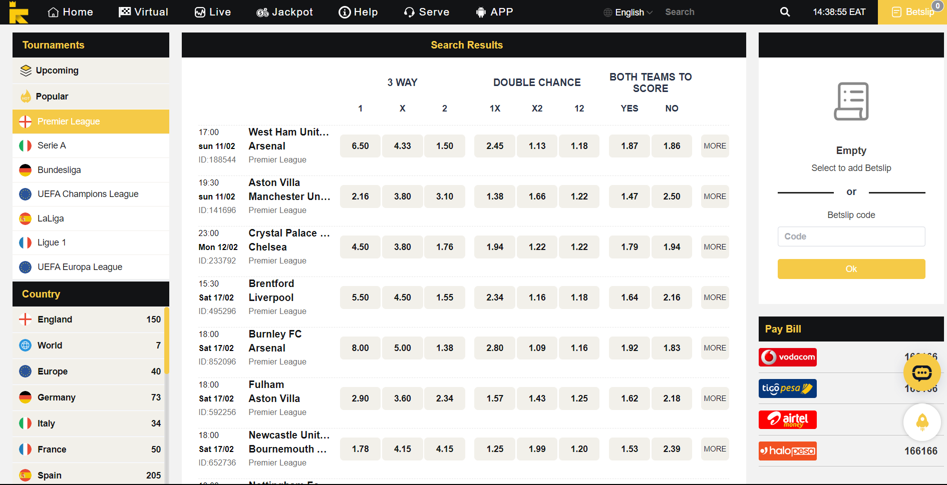Select 12 odds 1.20 for Newcastle match
Screen dimensions: 947x485
[579, 449]
